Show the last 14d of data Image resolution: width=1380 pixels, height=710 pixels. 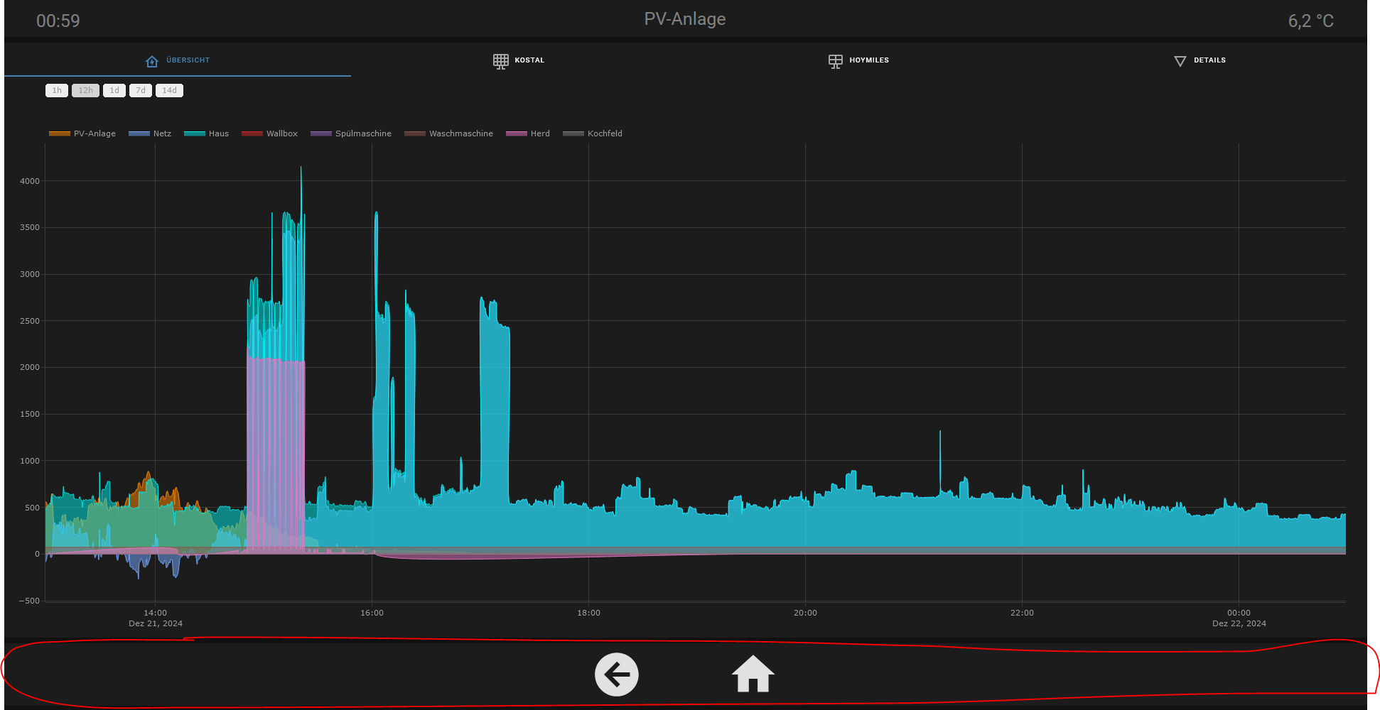click(x=169, y=90)
